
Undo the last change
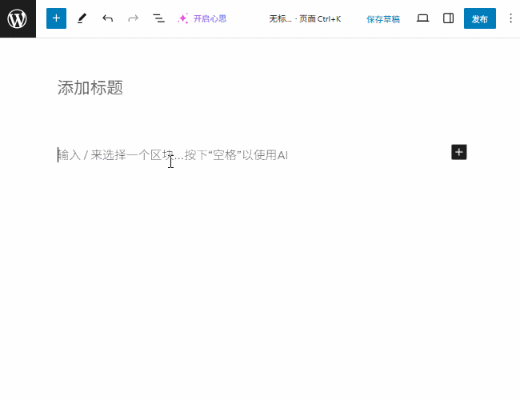[107, 18]
